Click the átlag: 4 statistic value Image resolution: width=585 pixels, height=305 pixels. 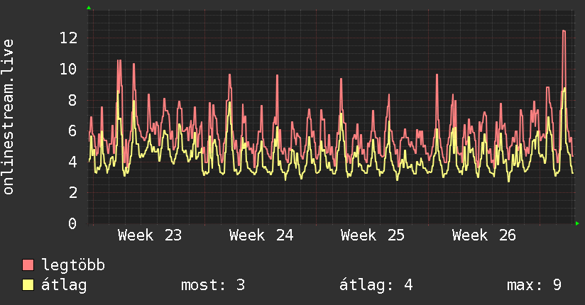[x=376, y=285]
